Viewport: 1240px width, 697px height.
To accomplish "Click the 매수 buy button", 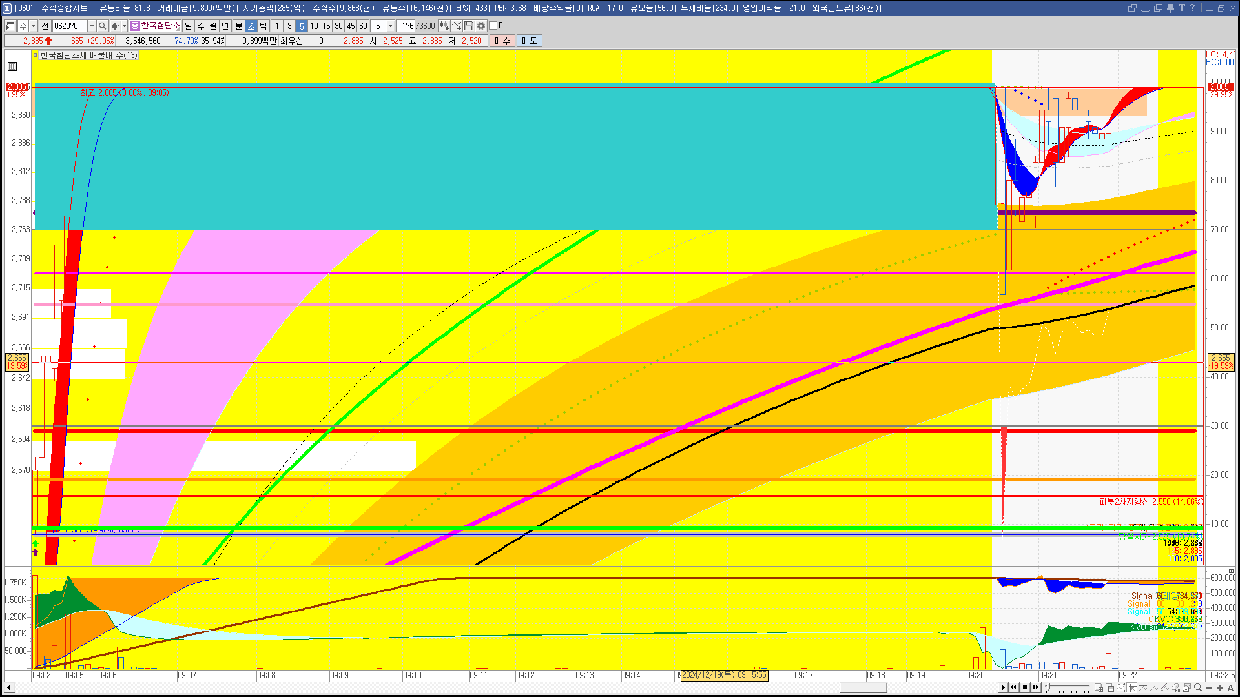I will coord(502,41).
